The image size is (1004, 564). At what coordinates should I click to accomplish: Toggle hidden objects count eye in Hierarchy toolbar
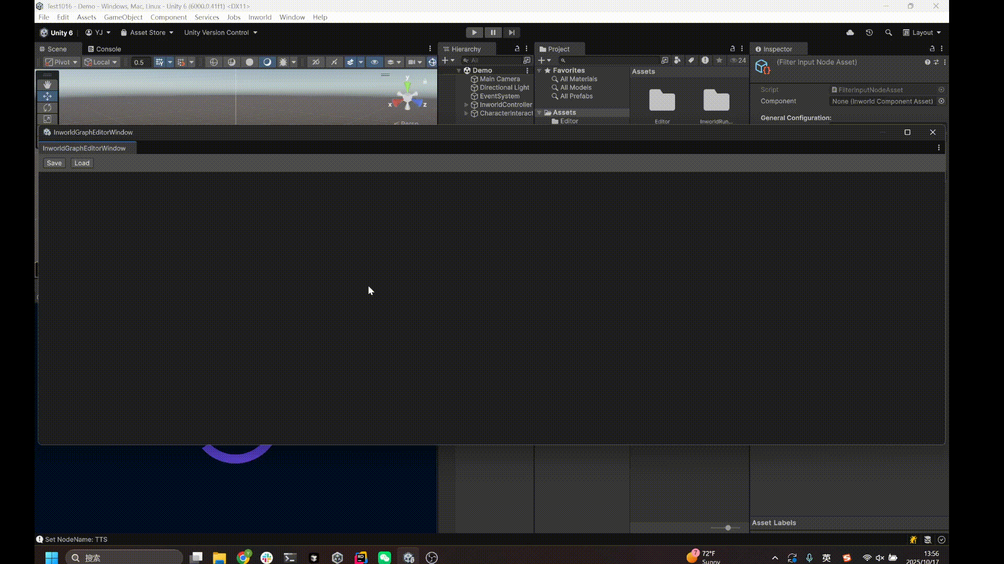click(734, 60)
